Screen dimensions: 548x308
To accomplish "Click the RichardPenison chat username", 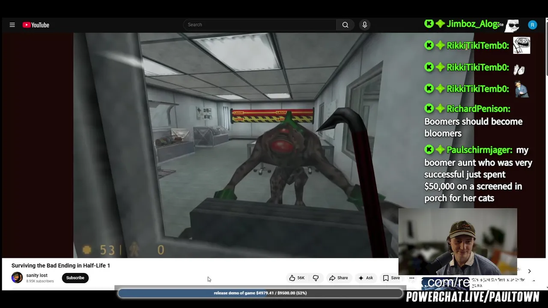I will pos(478,109).
